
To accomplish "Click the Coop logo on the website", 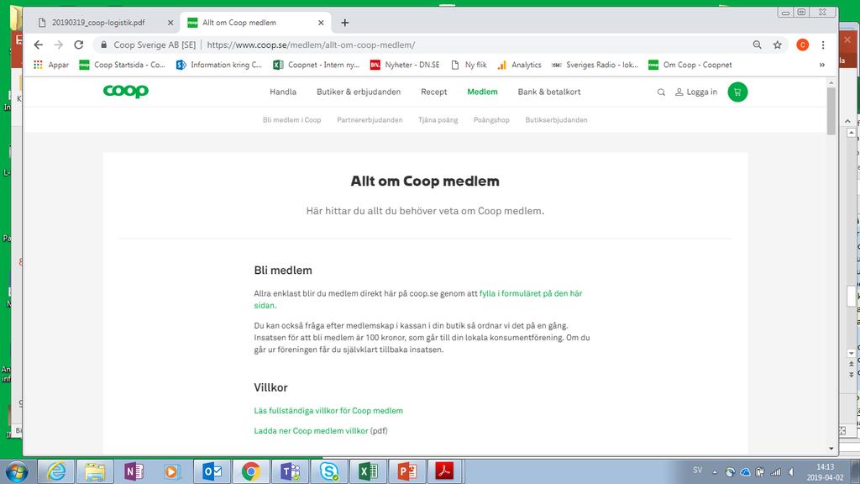I will [126, 91].
